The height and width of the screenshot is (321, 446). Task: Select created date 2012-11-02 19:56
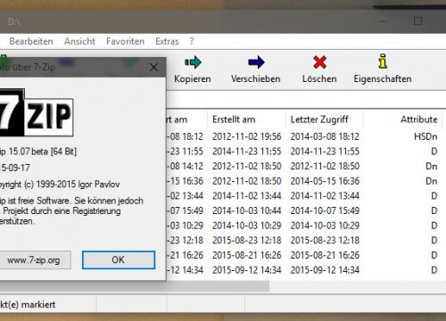247,136
